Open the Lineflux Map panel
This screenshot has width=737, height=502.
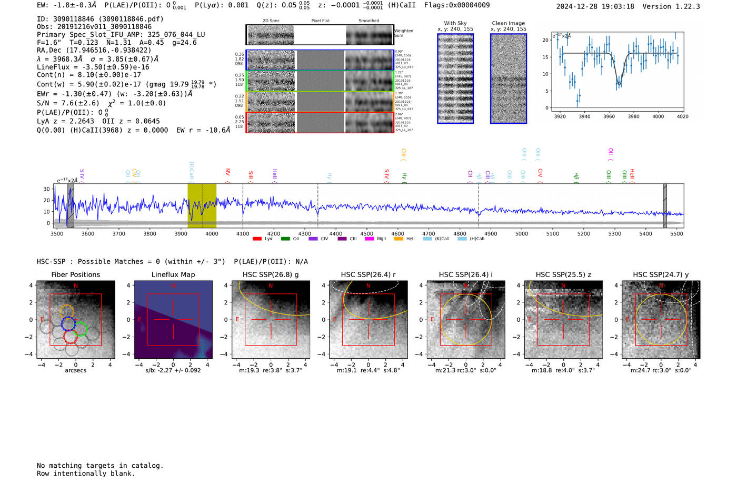173,320
